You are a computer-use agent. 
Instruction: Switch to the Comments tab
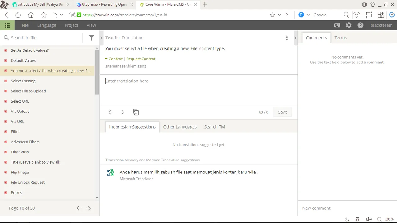coord(316,38)
